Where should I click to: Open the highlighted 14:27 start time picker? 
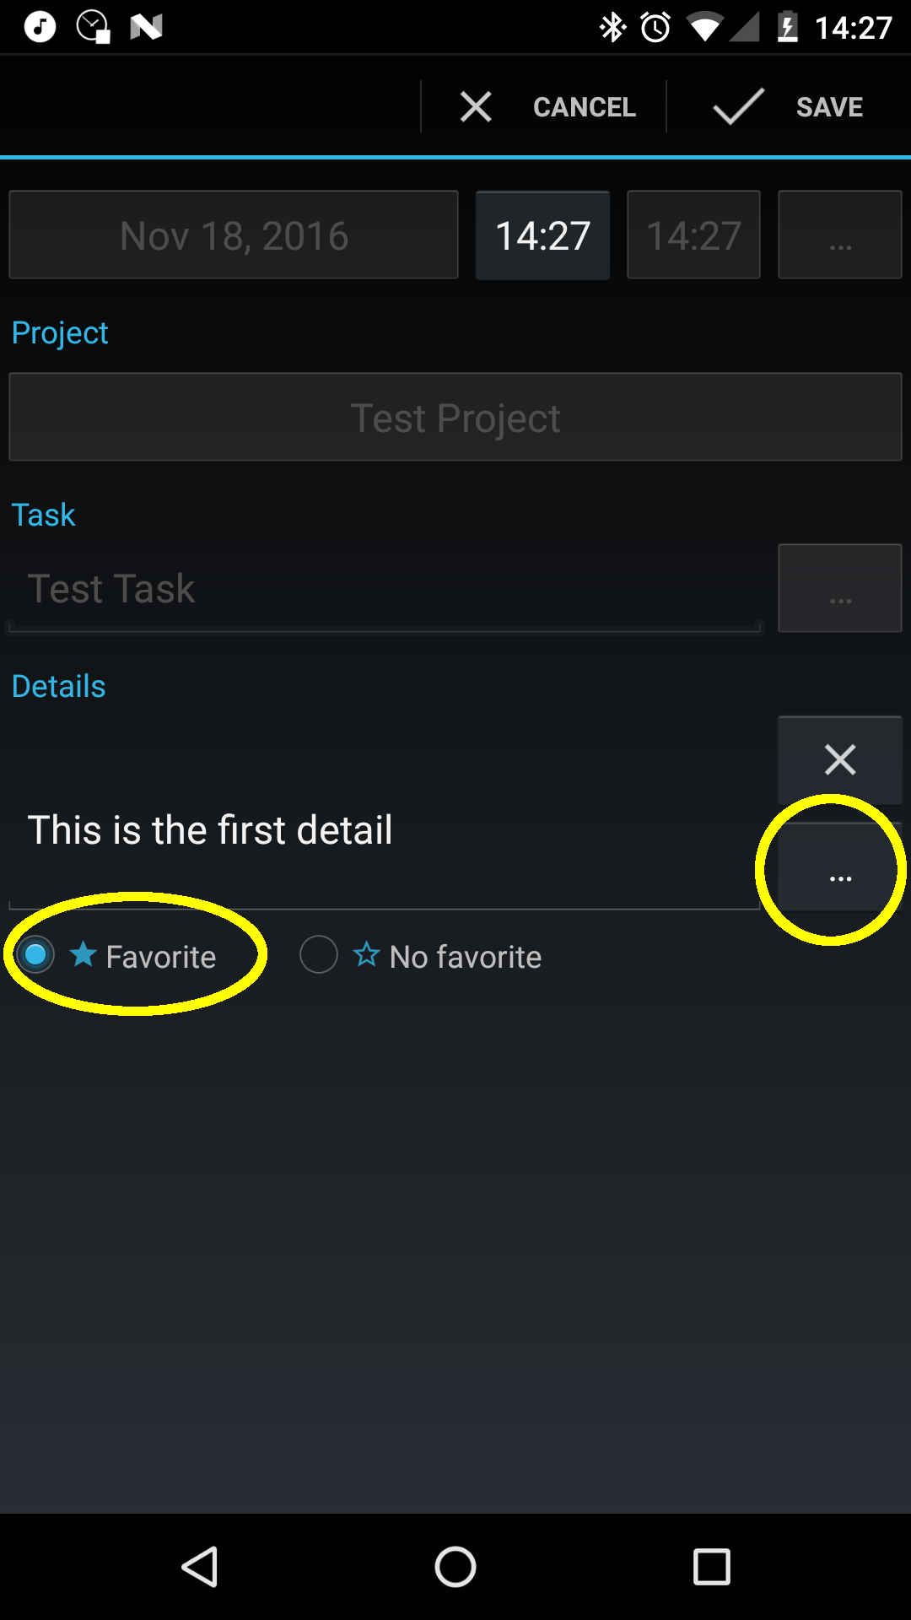pyautogui.click(x=542, y=235)
